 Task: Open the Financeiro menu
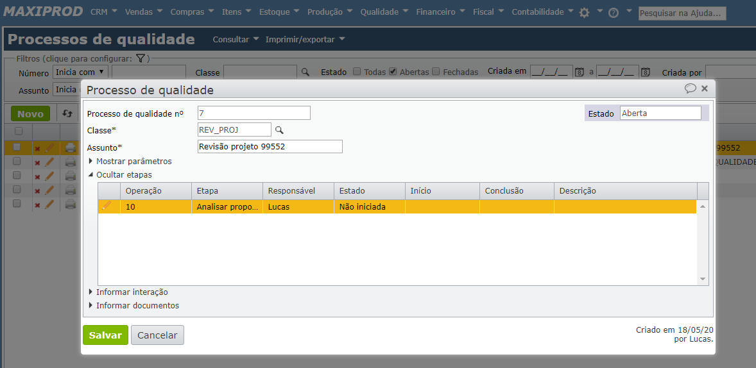pyautogui.click(x=440, y=12)
